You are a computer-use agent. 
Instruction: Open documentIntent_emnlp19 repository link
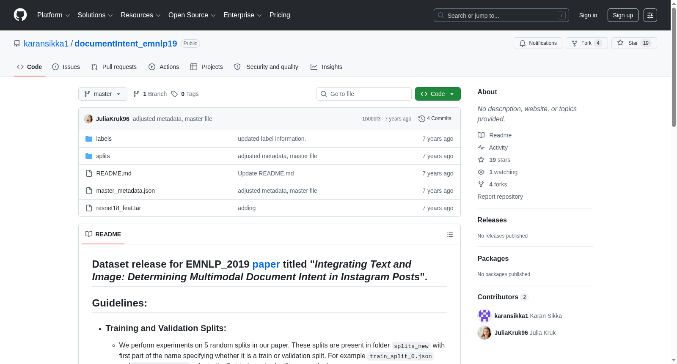[126, 44]
